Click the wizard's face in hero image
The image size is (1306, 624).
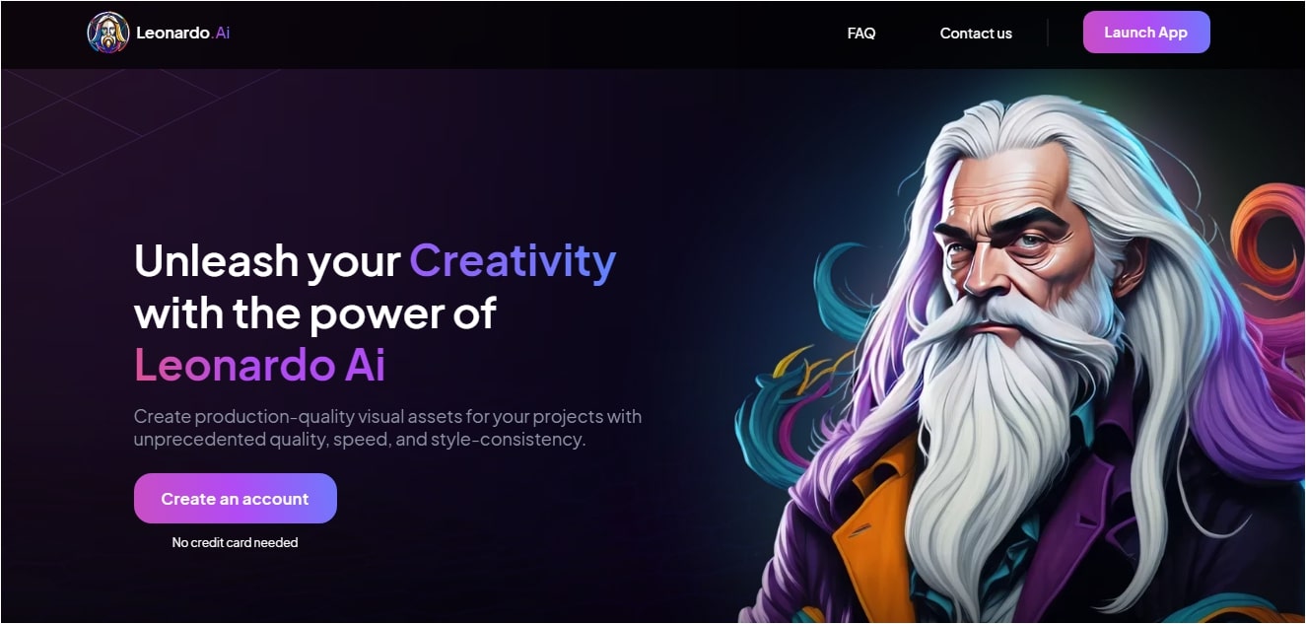coord(1025,246)
